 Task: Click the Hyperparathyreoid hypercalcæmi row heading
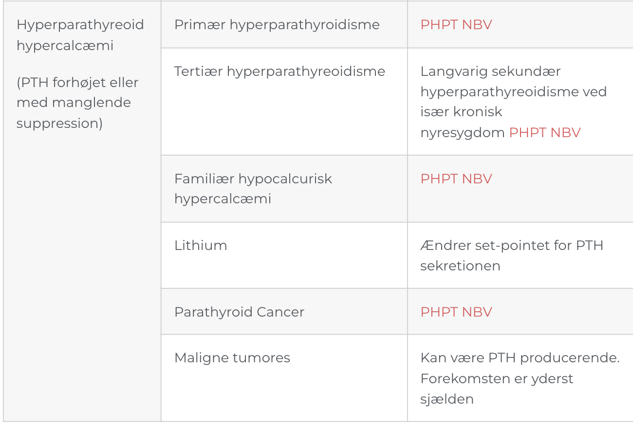80,35
